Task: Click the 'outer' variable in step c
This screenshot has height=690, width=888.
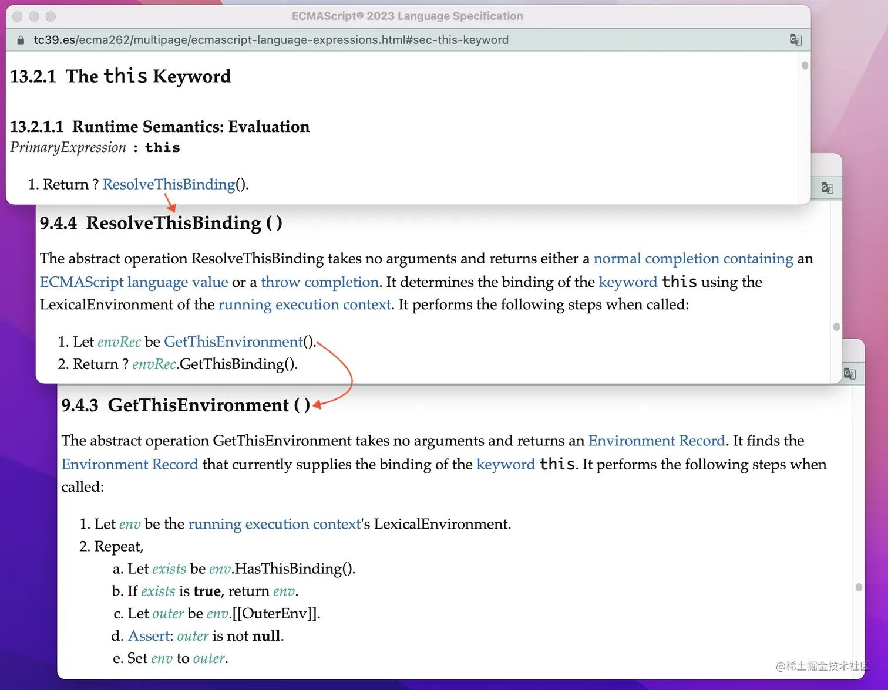Action: (x=168, y=614)
